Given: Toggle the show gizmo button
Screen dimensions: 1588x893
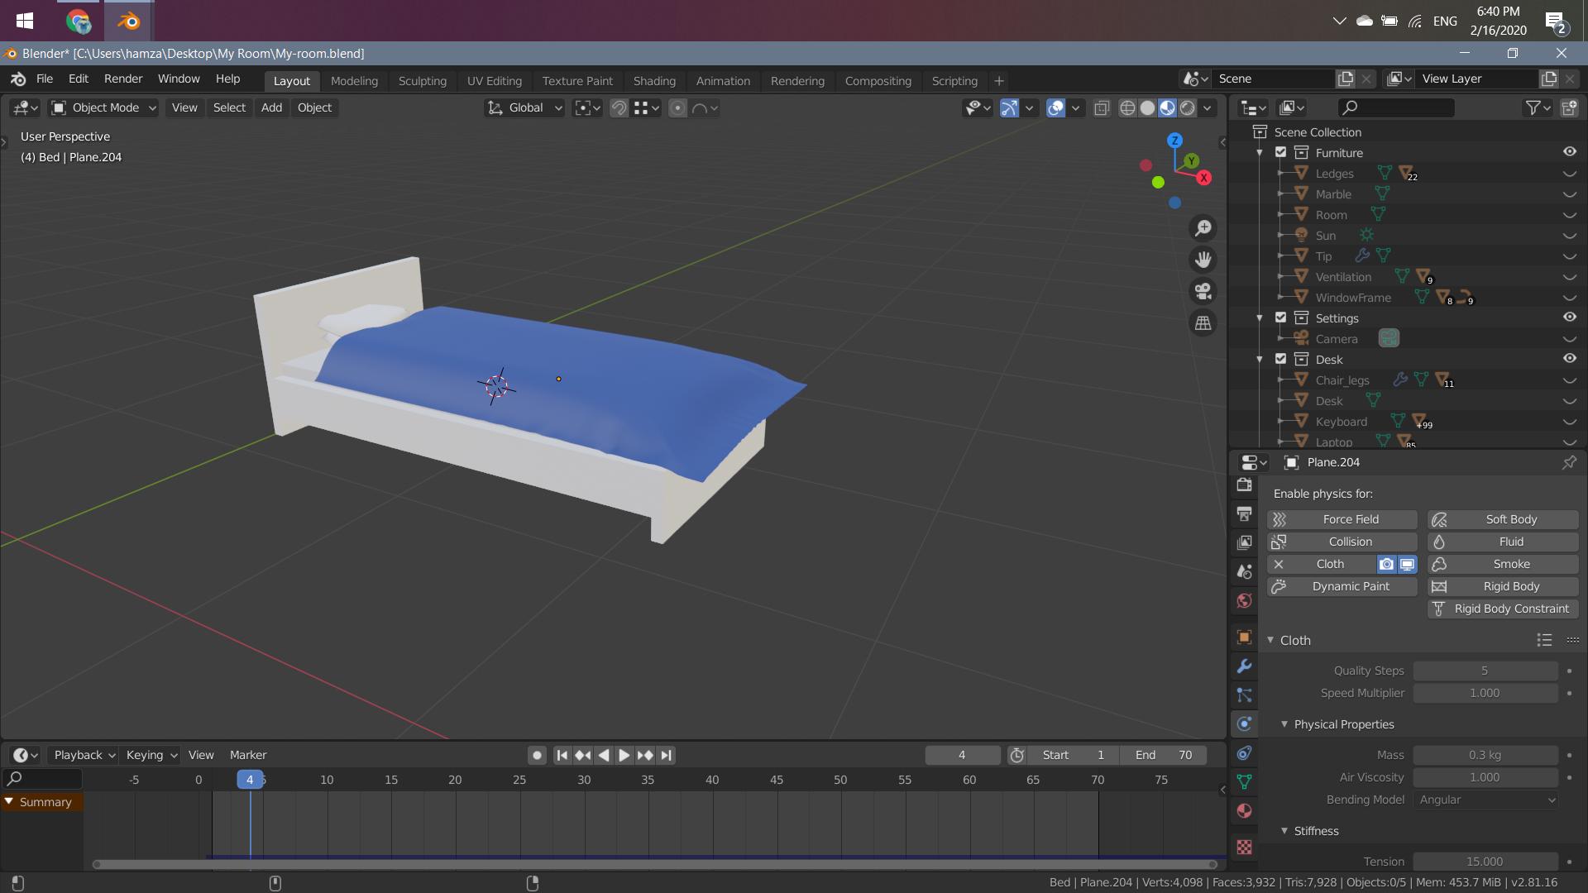Looking at the screenshot, I should coord(1009,107).
